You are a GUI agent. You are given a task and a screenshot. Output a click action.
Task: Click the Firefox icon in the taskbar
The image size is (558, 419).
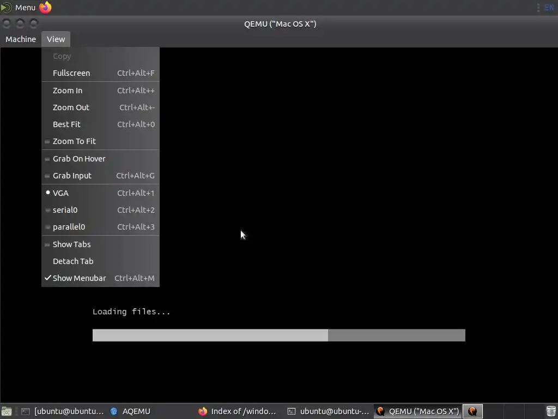tap(203, 411)
